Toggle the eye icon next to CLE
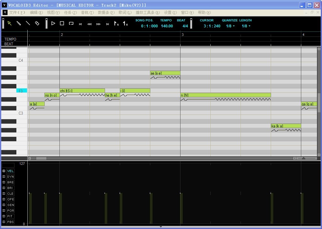 pyautogui.click(x=4, y=193)
